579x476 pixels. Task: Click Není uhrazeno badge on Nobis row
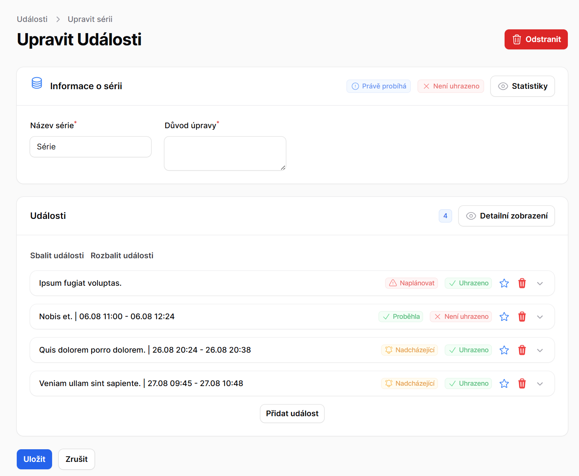tap(461, 317)
